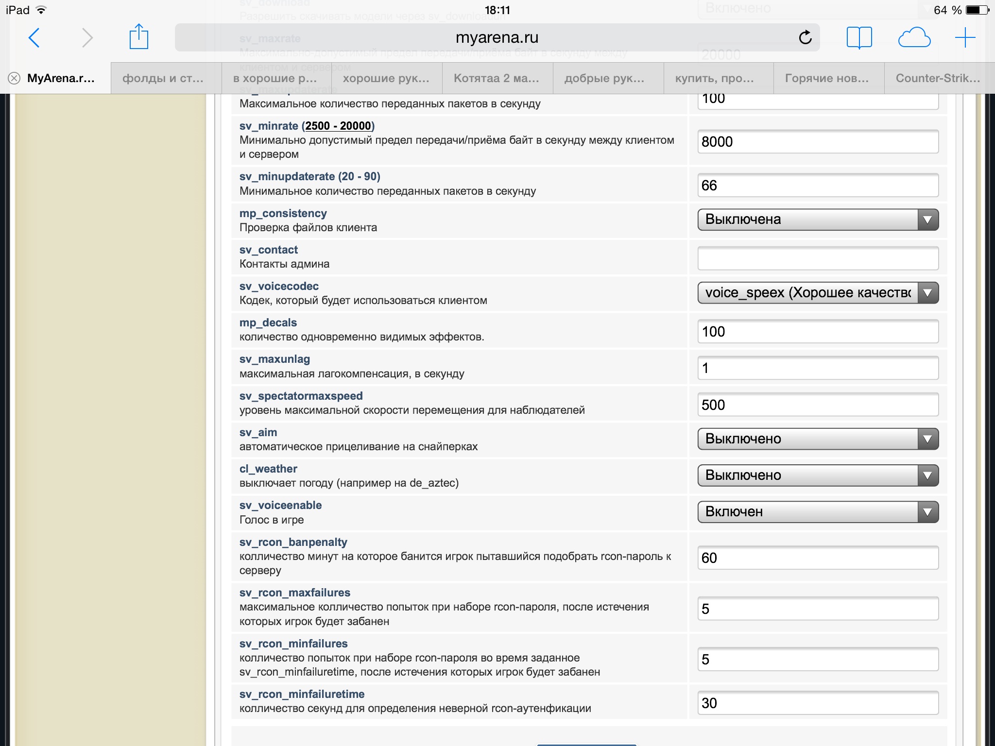Switch to the Горячие нов… tab
The image size is (995, 746).
click(x=829, y=78)
